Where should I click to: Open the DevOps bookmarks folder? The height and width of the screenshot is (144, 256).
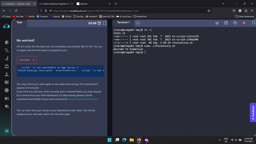pyautogui.click(x=79, y=16)
